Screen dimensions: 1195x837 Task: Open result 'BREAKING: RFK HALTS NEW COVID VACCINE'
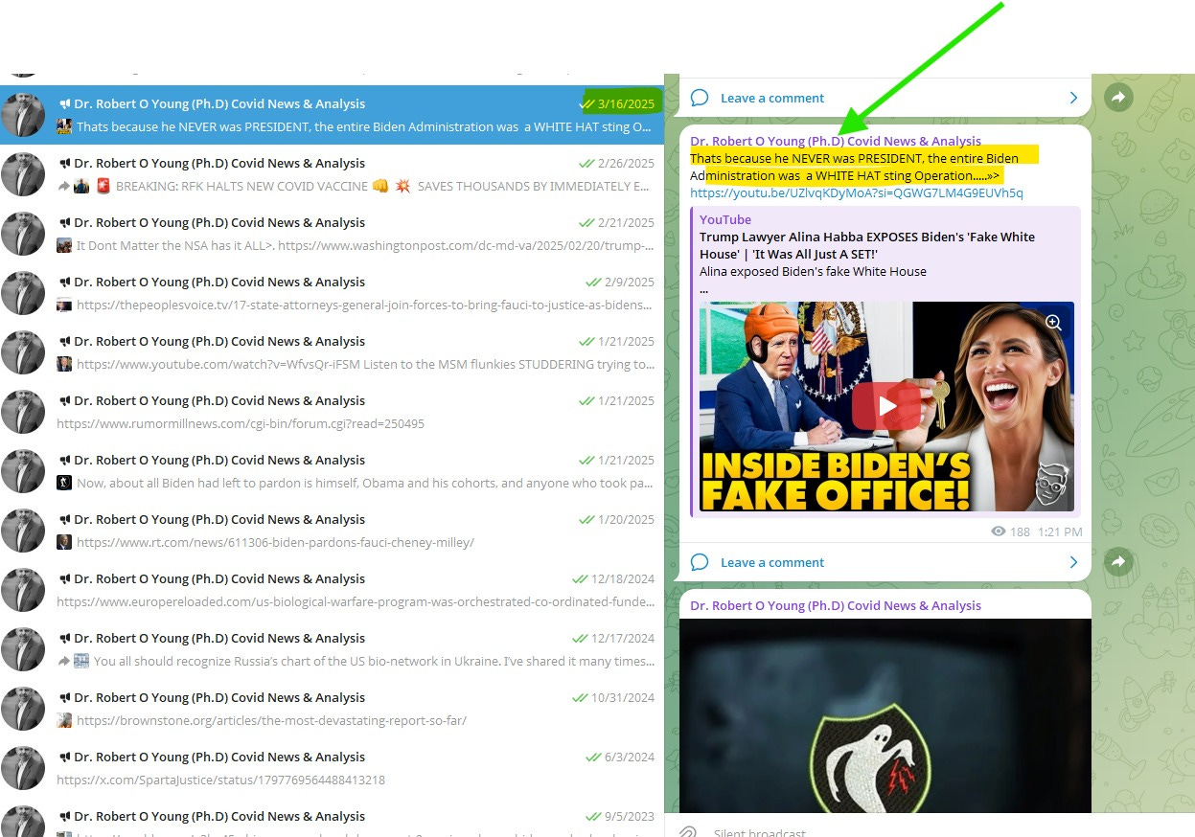(332, 174)
